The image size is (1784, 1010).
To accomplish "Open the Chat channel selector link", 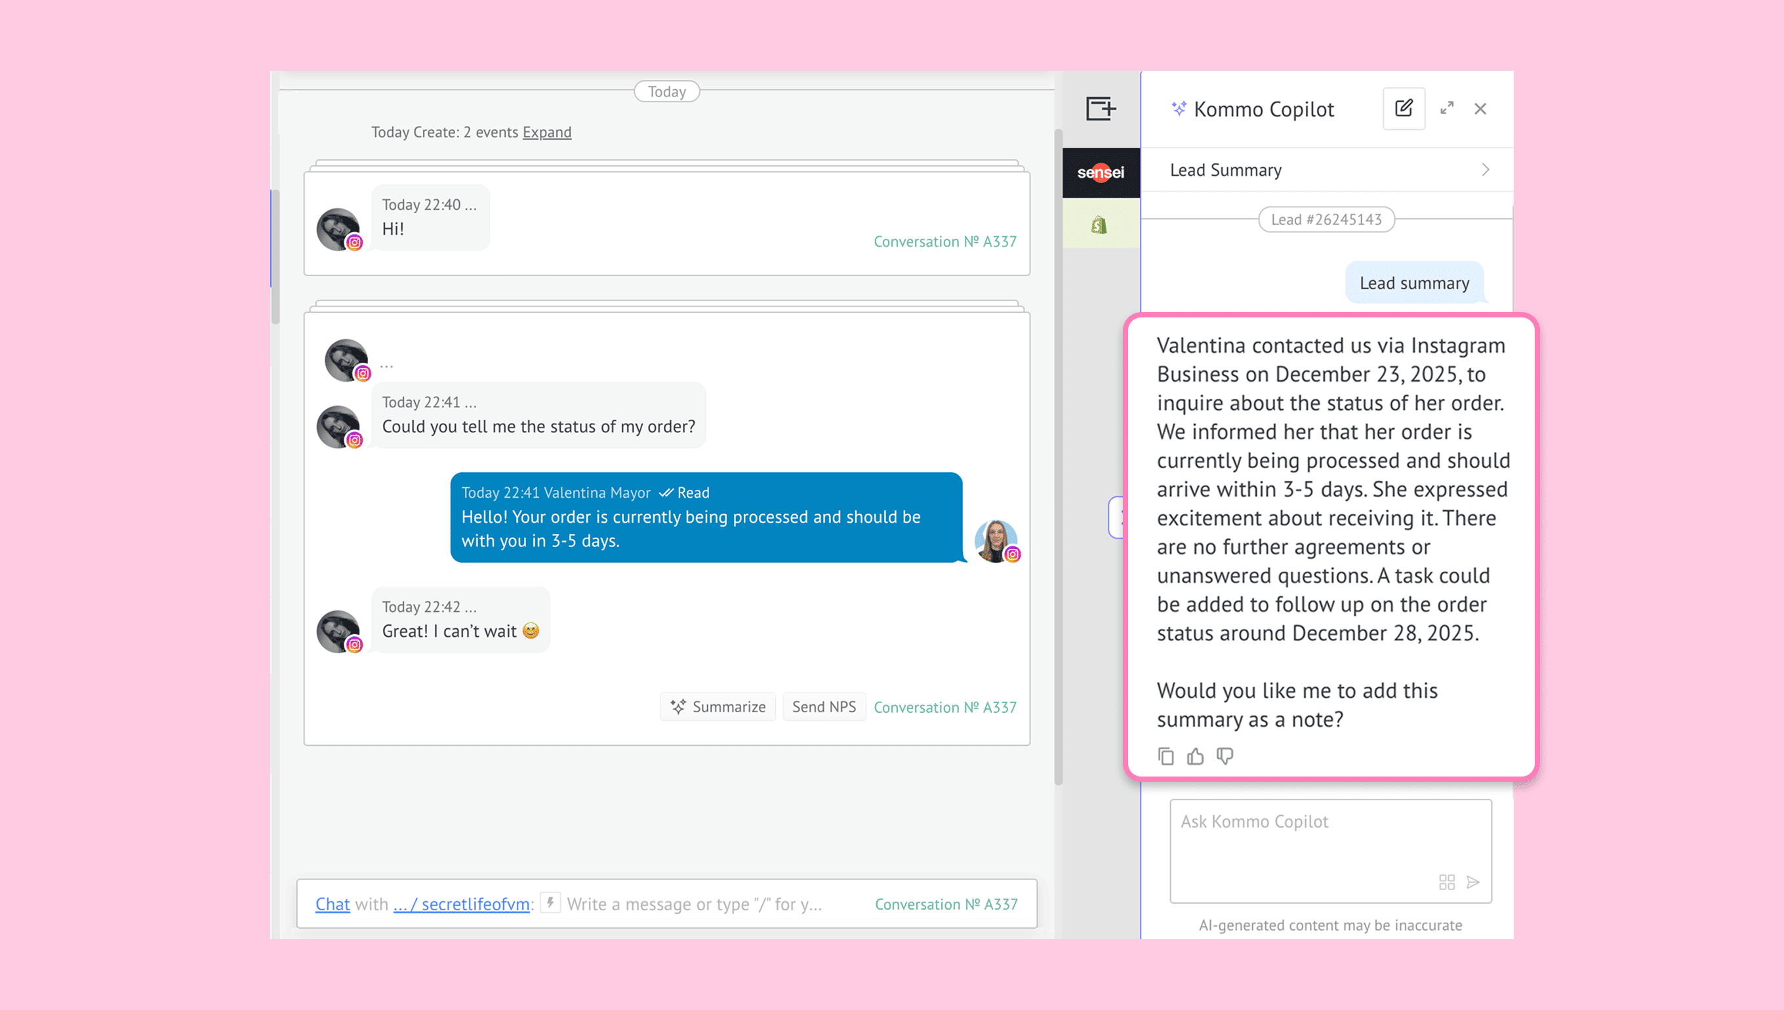I will 333,904.
